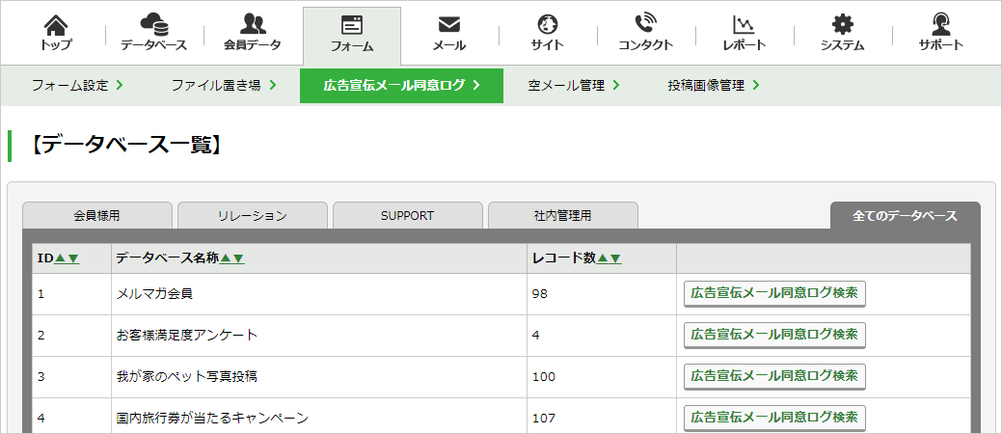Image resolution: width=1002 pixels, height=434 pixels.
Task: Switch to SUPPORT tab
Action: tap(408, 215)
